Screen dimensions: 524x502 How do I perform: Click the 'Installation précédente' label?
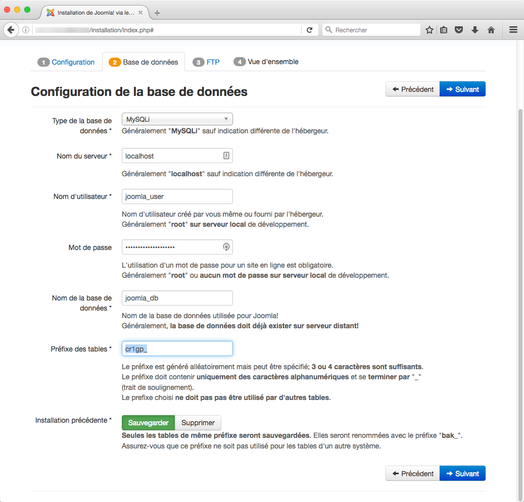(x=73, y=420)
